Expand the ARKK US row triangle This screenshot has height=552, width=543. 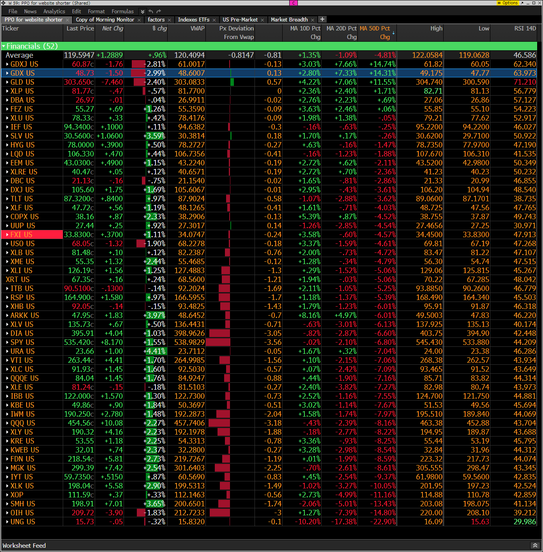(x=7, y=316)
